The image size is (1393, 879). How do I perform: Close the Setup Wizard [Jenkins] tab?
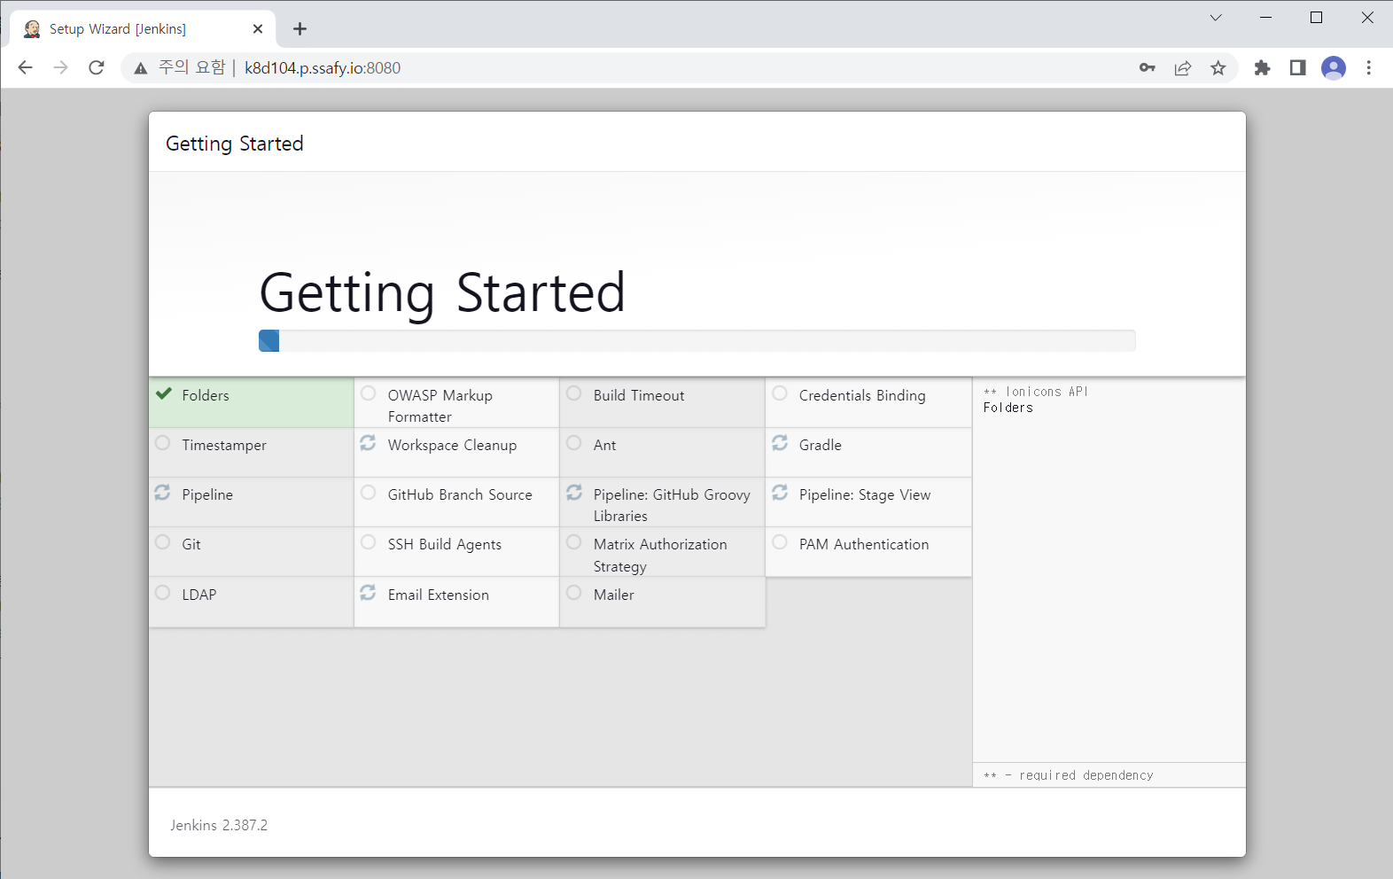tap(258, 29)
